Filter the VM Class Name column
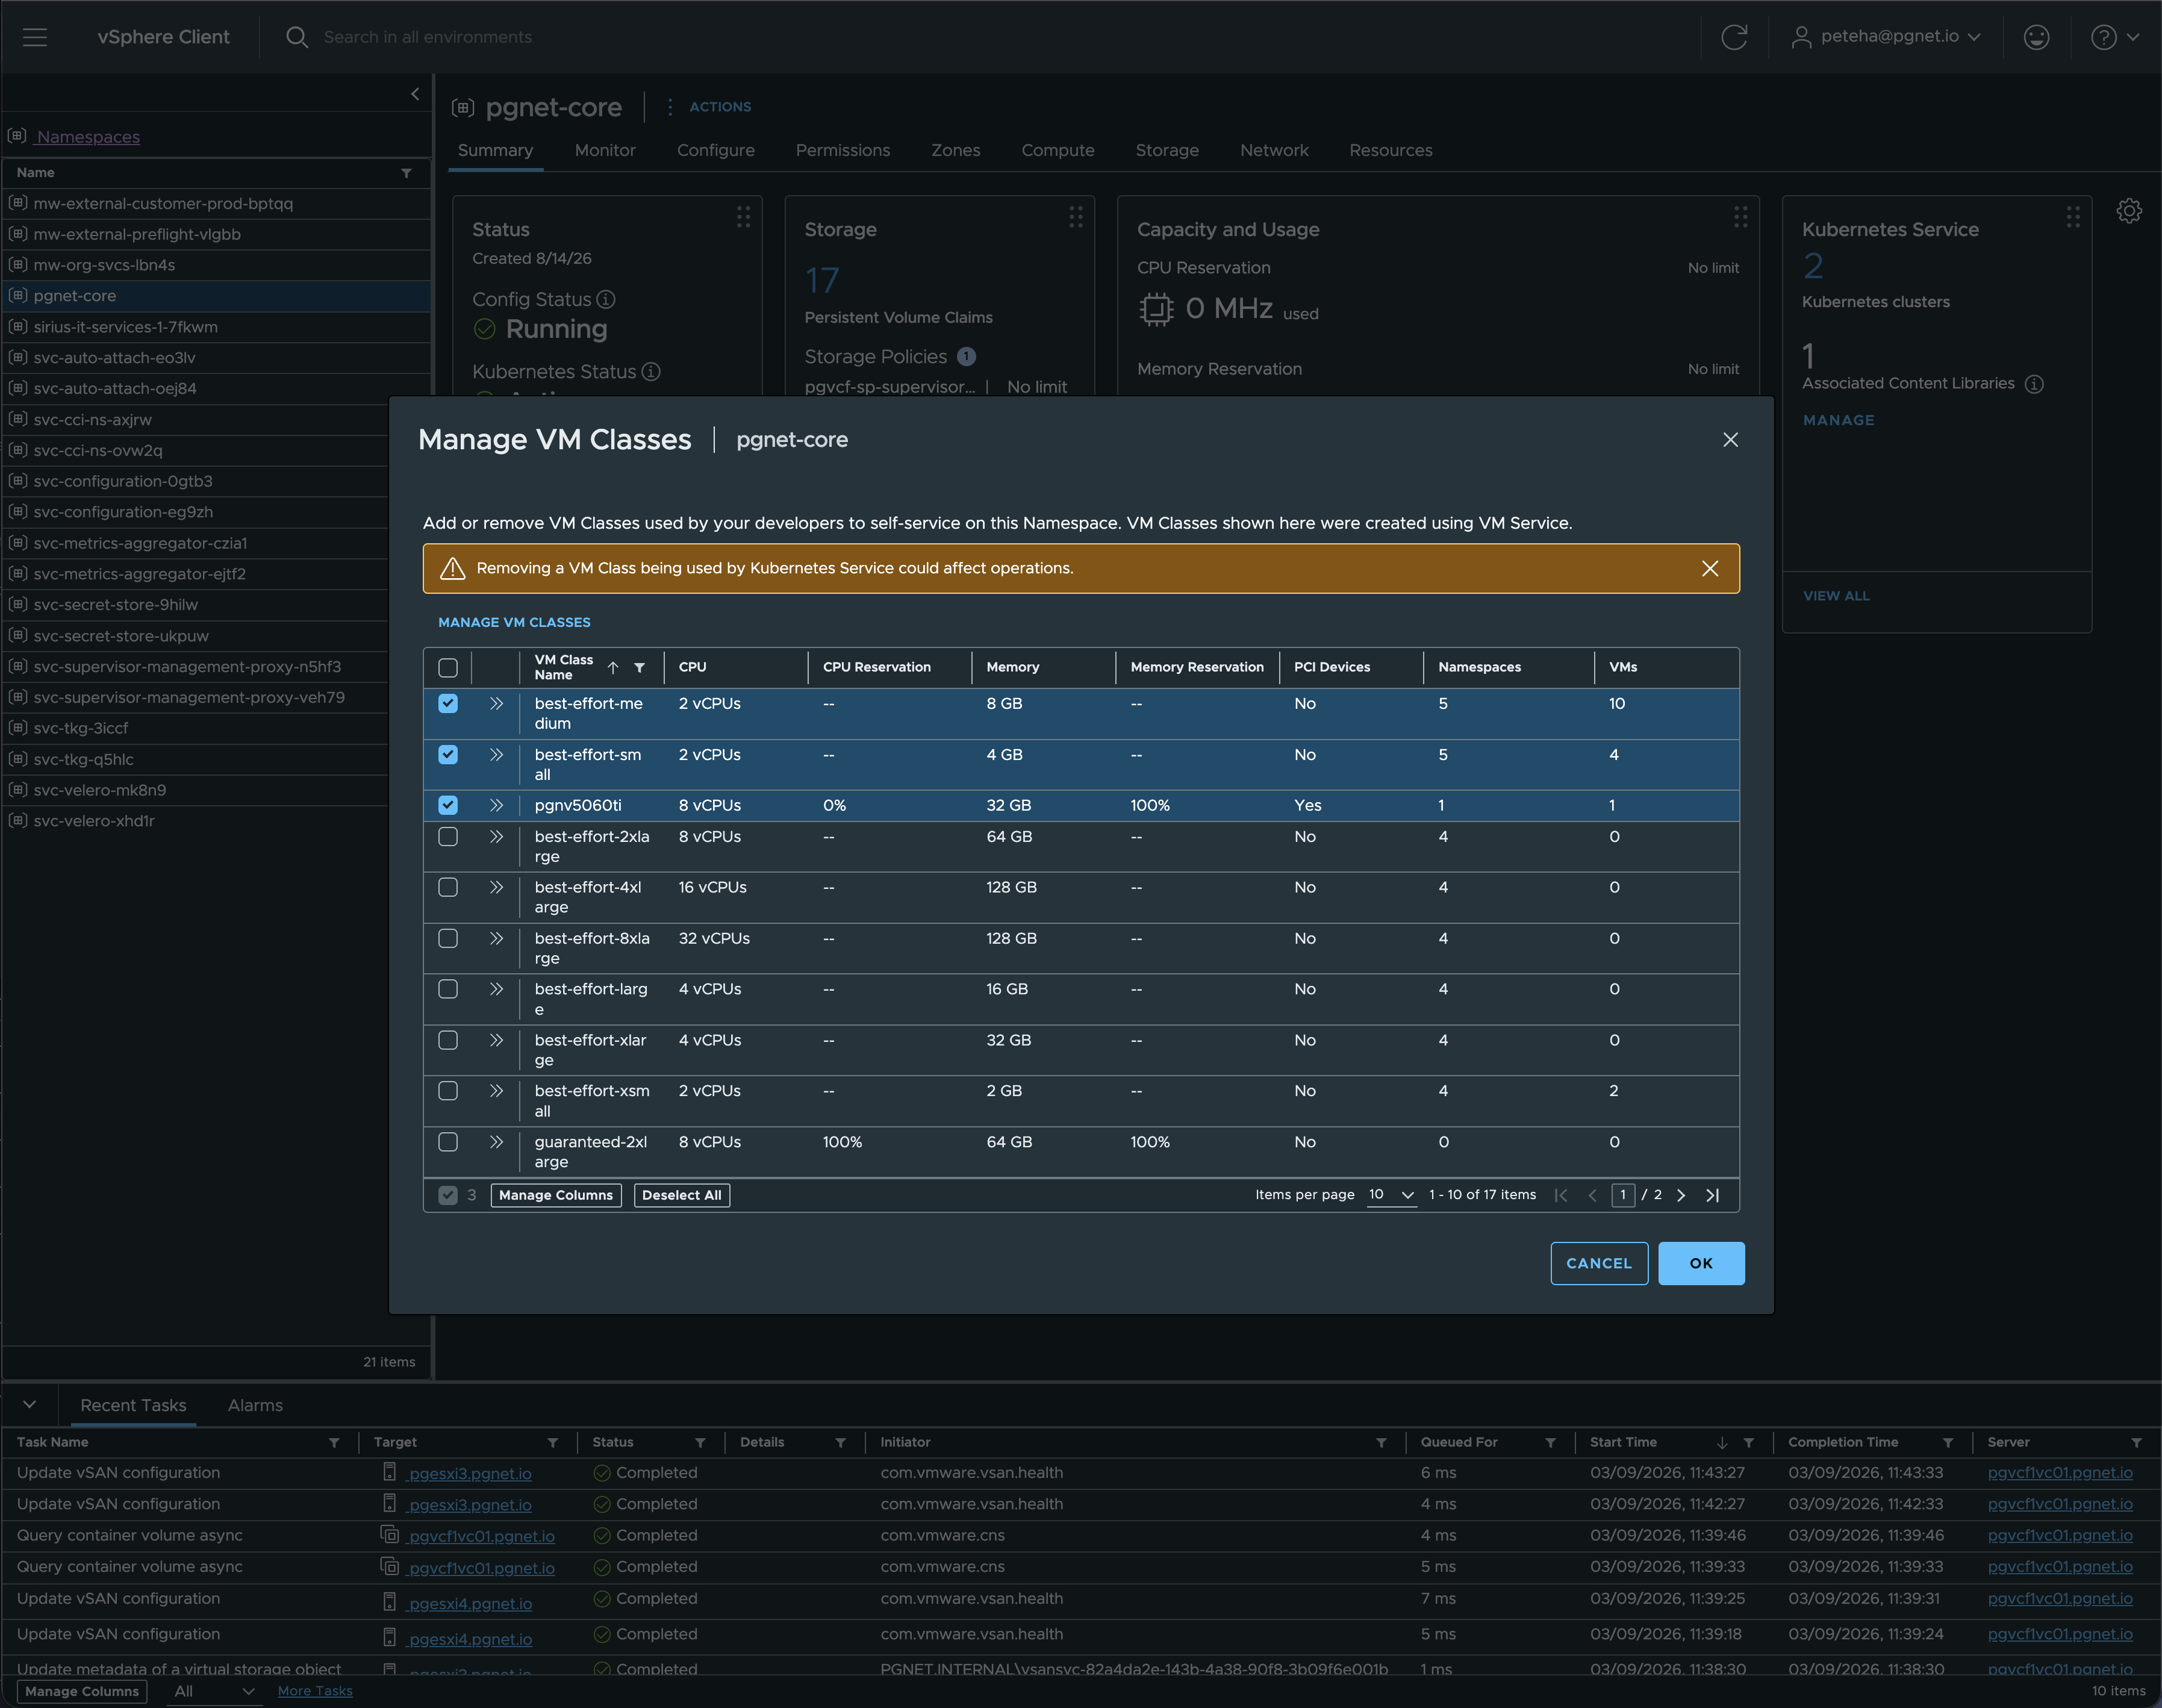This screenshot has height=1708, width=2162. click(640, 667)
